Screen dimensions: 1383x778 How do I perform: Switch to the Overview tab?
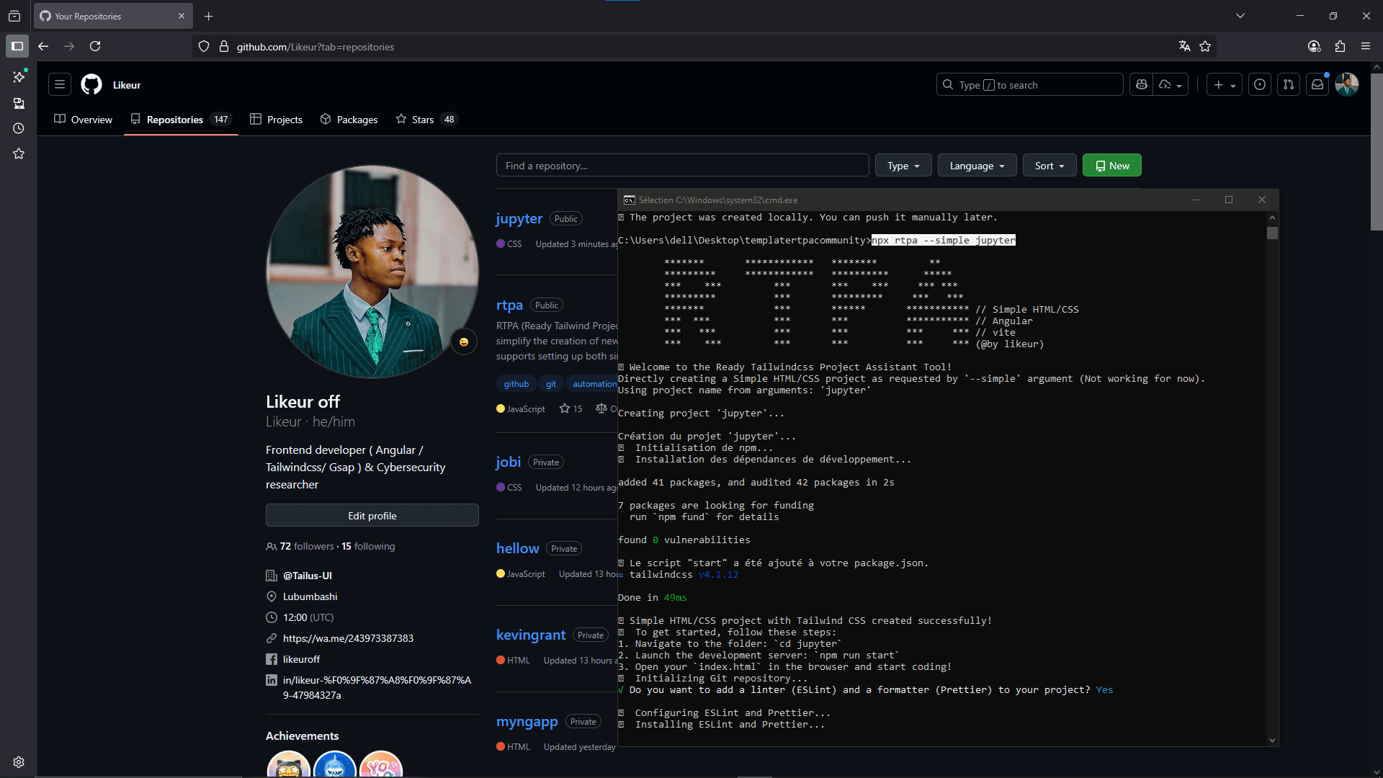click(x=84, y=120)
